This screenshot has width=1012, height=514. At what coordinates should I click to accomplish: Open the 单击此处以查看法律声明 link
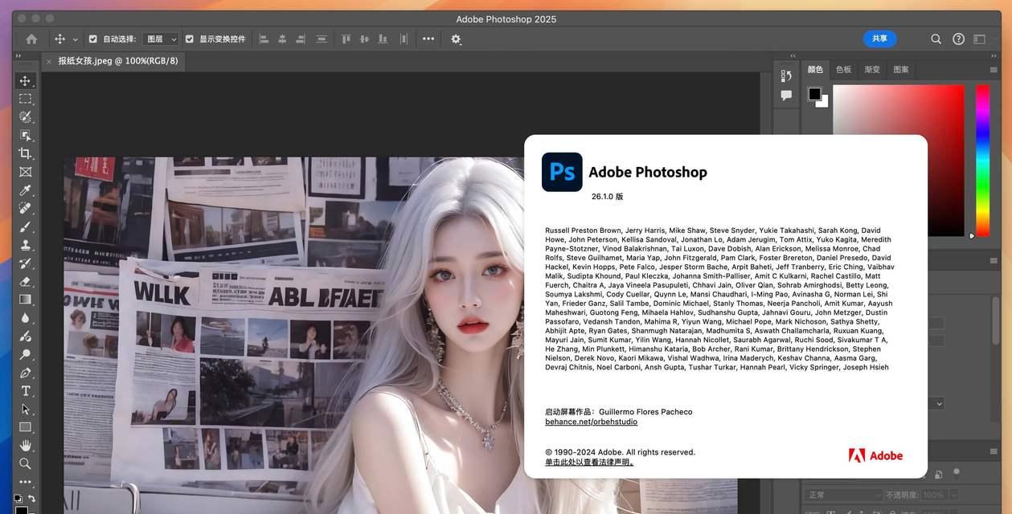pos(590,462)
